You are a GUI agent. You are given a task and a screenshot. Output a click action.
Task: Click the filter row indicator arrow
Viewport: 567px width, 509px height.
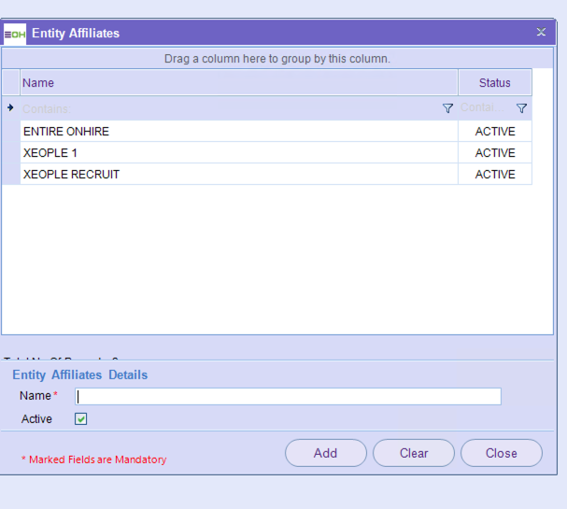[10, 108]
